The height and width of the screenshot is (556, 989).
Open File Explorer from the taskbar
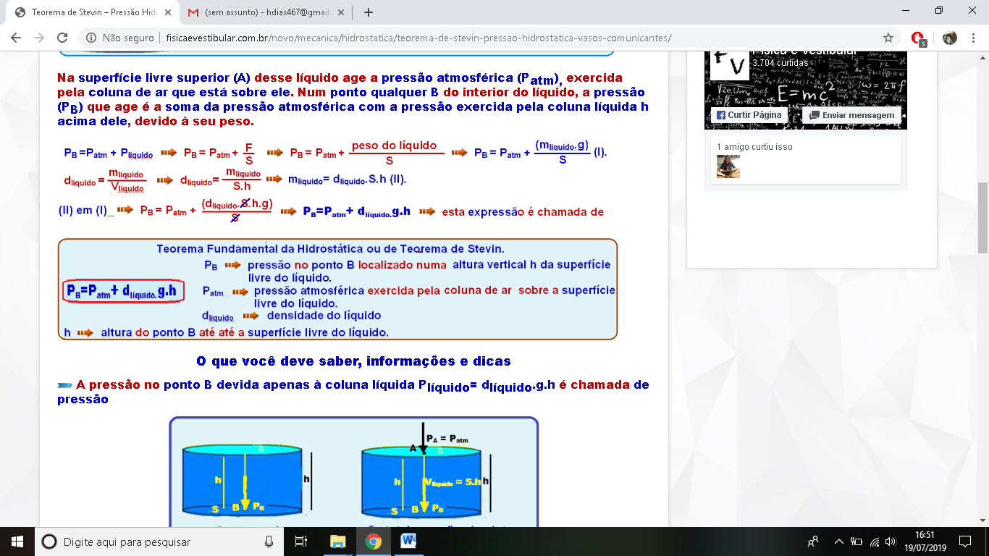pos(338,542)
